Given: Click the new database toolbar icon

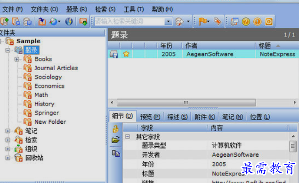Looking at the screenshot, I should 5,21.
